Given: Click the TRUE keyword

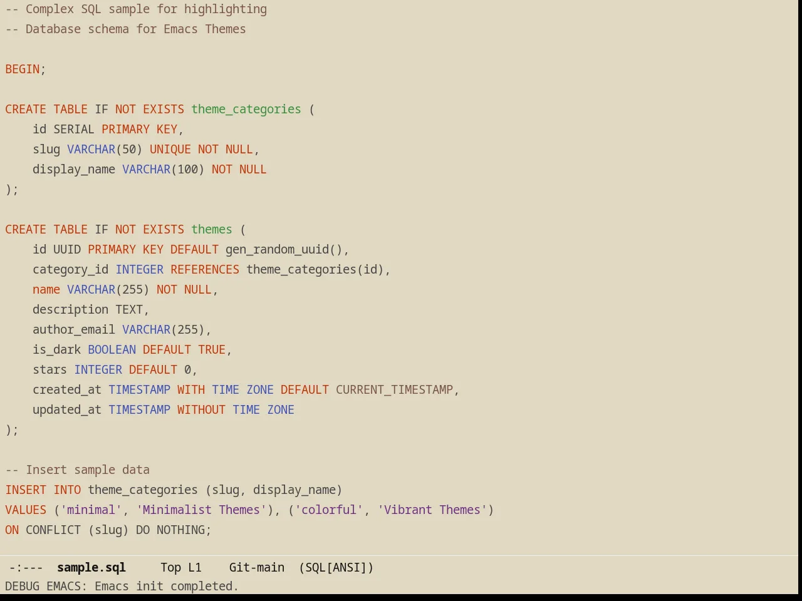Looking at the screenshot, I should [x=212, y=349].
